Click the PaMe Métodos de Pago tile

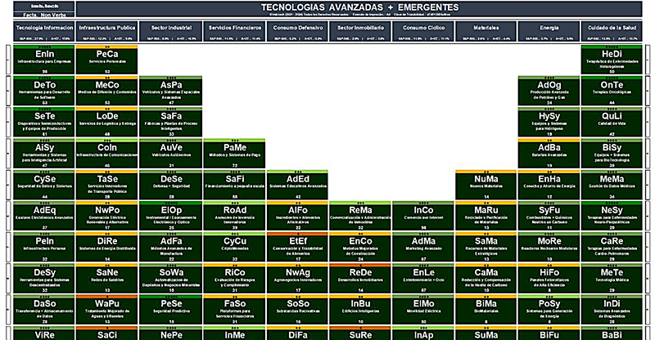pos(235,151)
